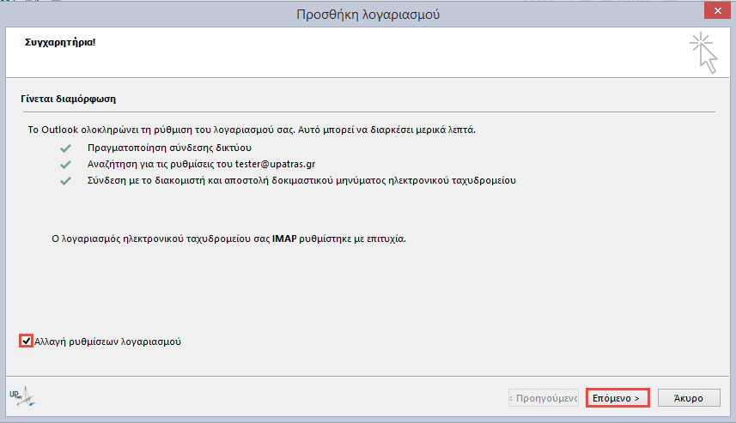Close the Προσθήκη λογαριασμού dialog
The image size is (736, 423).
tap(717, 11)
